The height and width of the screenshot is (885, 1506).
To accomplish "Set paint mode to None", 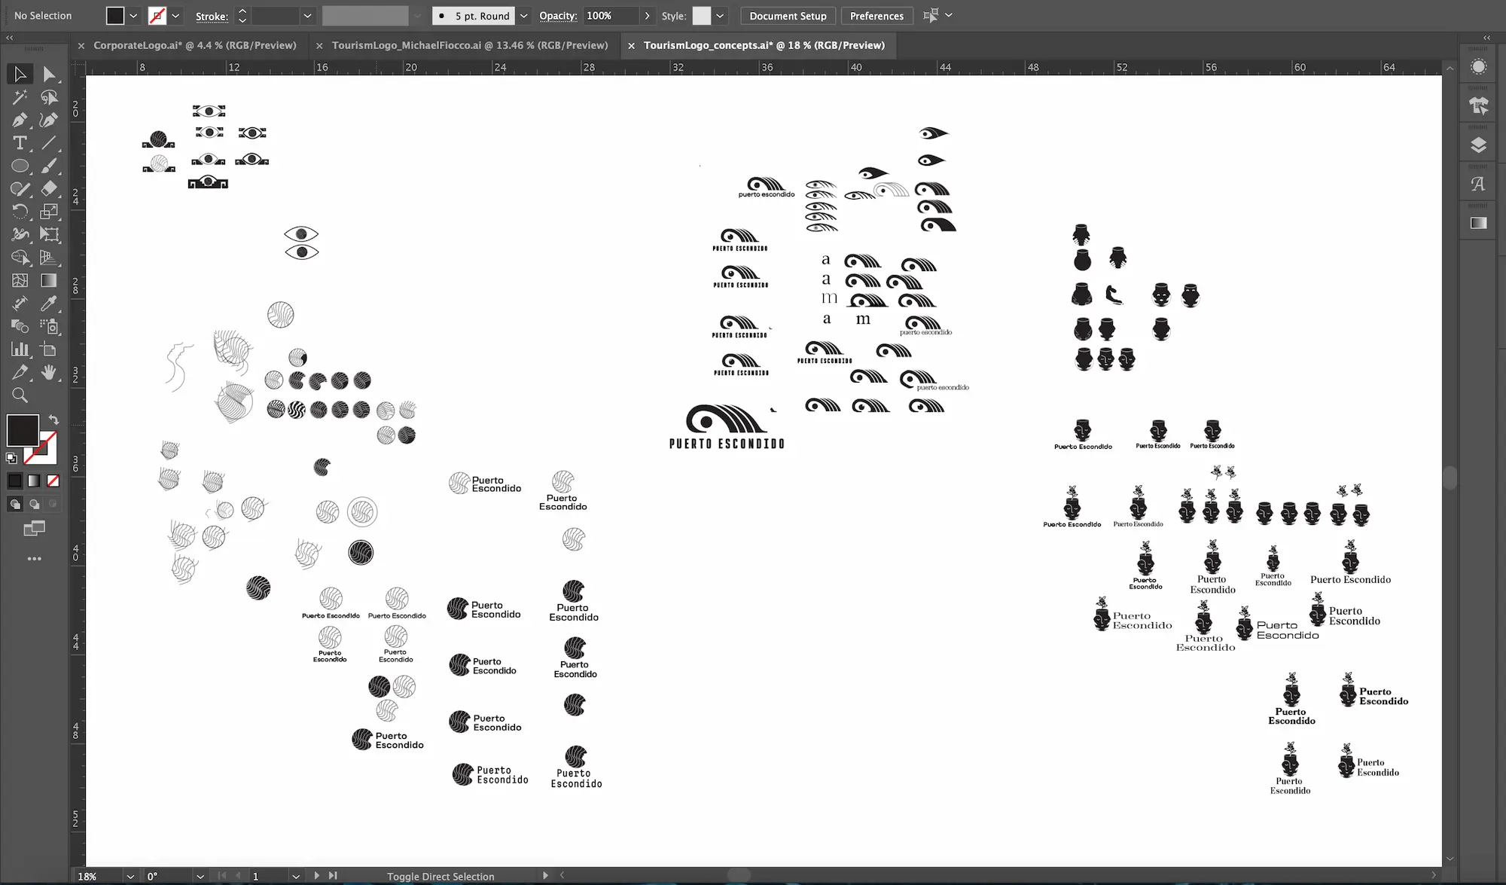I will pyautogui.click(x=53, y=481).
